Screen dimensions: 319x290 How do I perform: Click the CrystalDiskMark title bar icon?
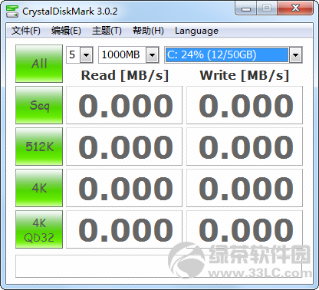[x=12, y=12]
